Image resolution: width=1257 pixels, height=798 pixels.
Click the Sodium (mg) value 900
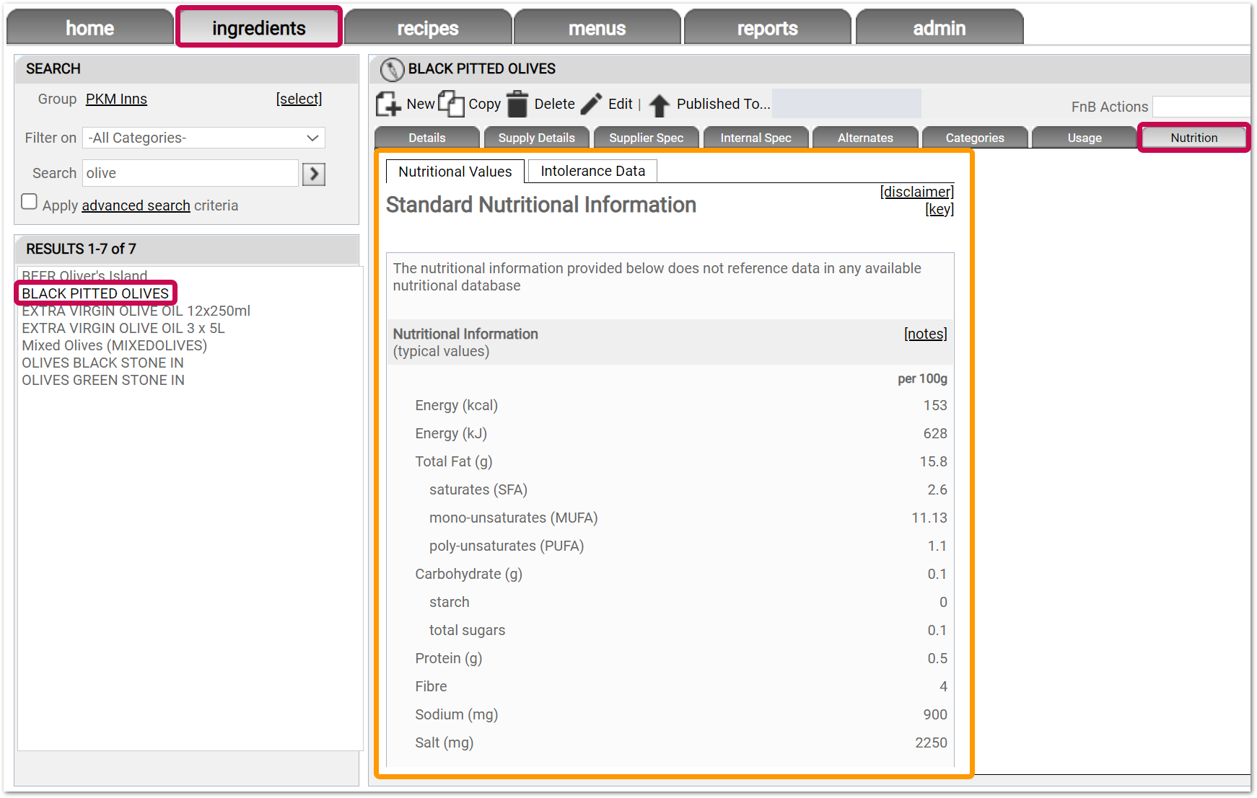935,714
